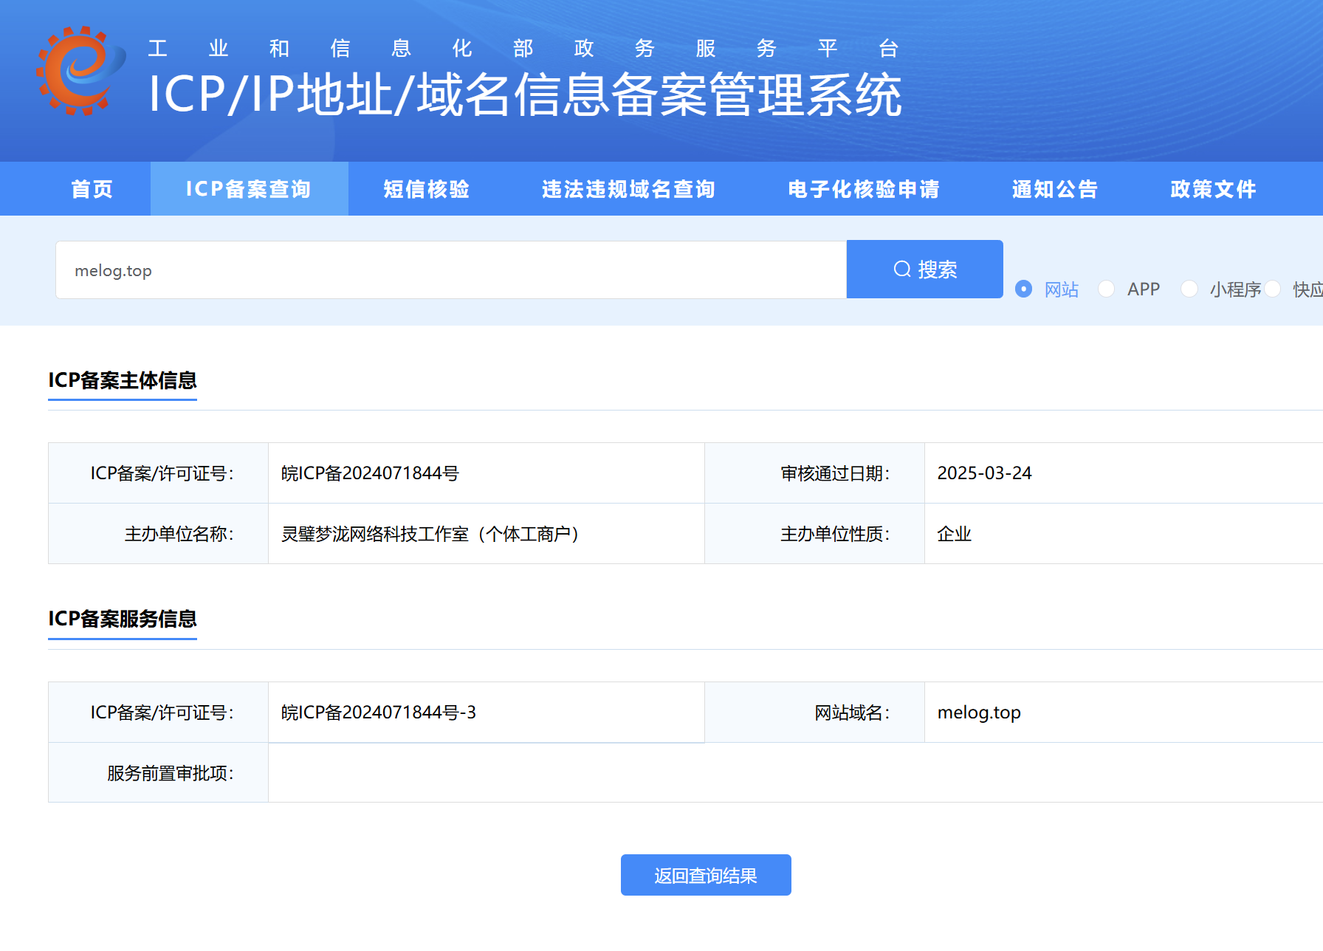
Task: Open the 首页 tab
Action: pos(92,189)
